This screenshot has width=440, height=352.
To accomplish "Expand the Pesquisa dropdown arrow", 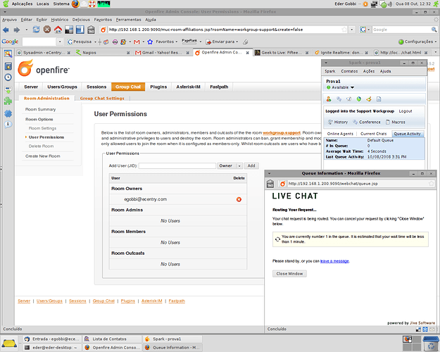I will [95, 42].
